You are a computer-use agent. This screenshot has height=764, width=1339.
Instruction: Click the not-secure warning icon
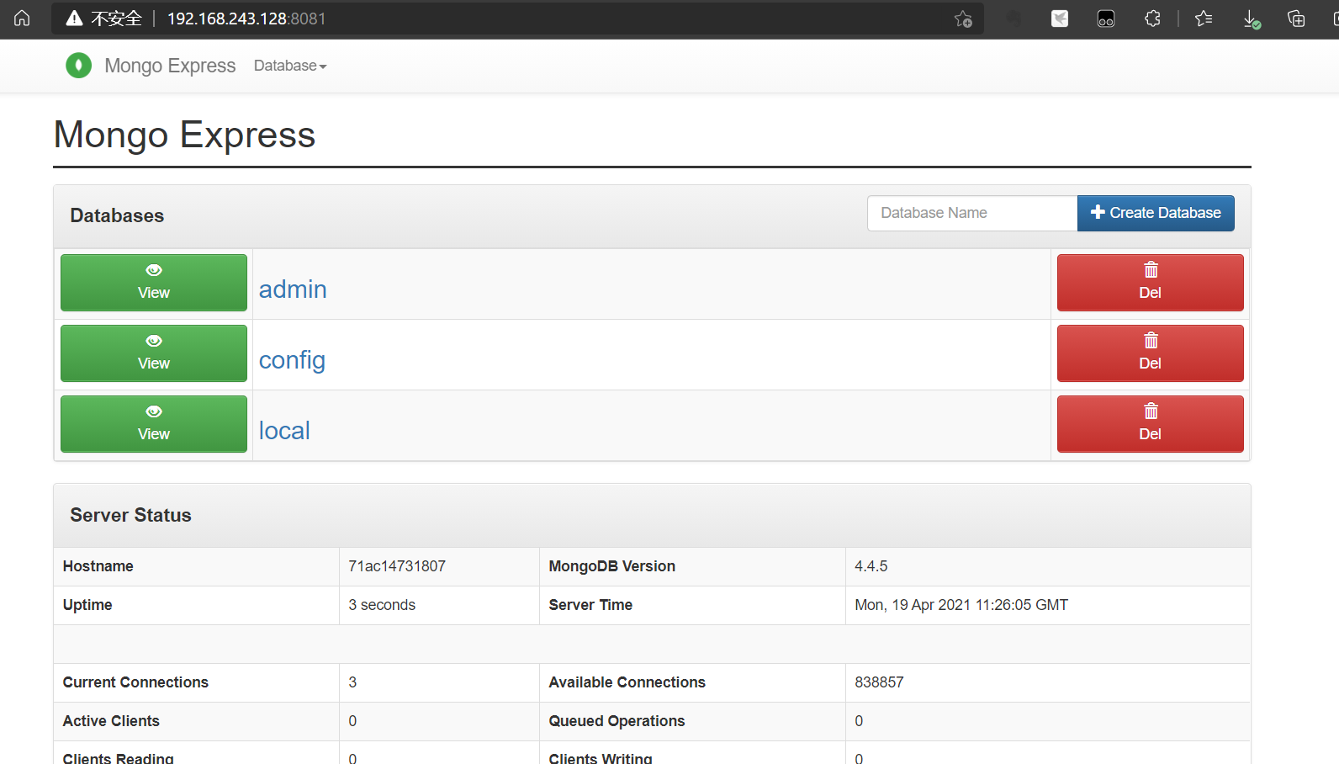(x=74, y=19)
